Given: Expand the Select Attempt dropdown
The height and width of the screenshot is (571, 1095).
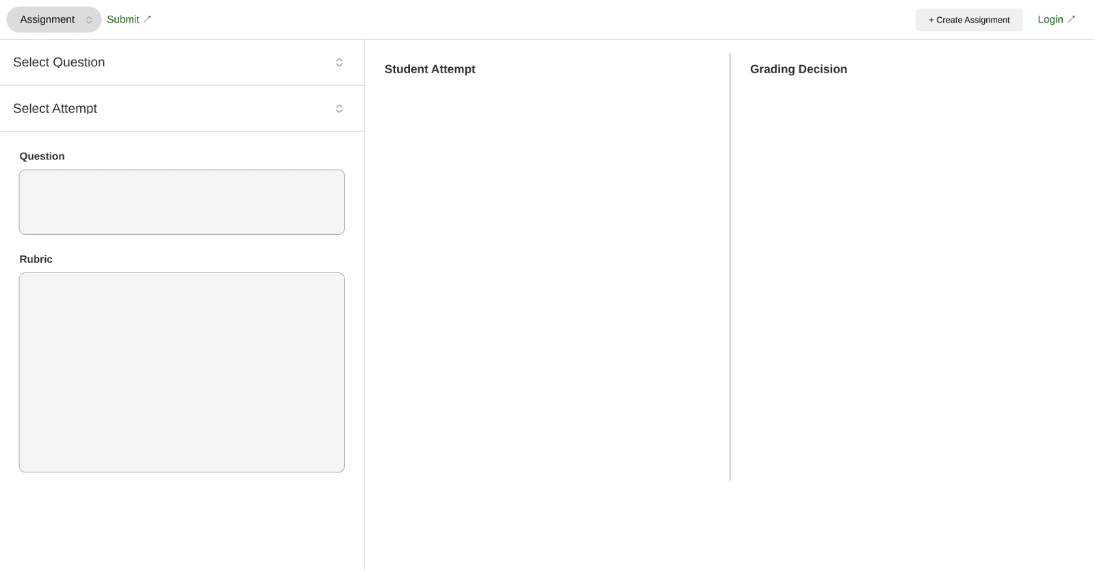Looking at the screenshot, I should [182, 108].
